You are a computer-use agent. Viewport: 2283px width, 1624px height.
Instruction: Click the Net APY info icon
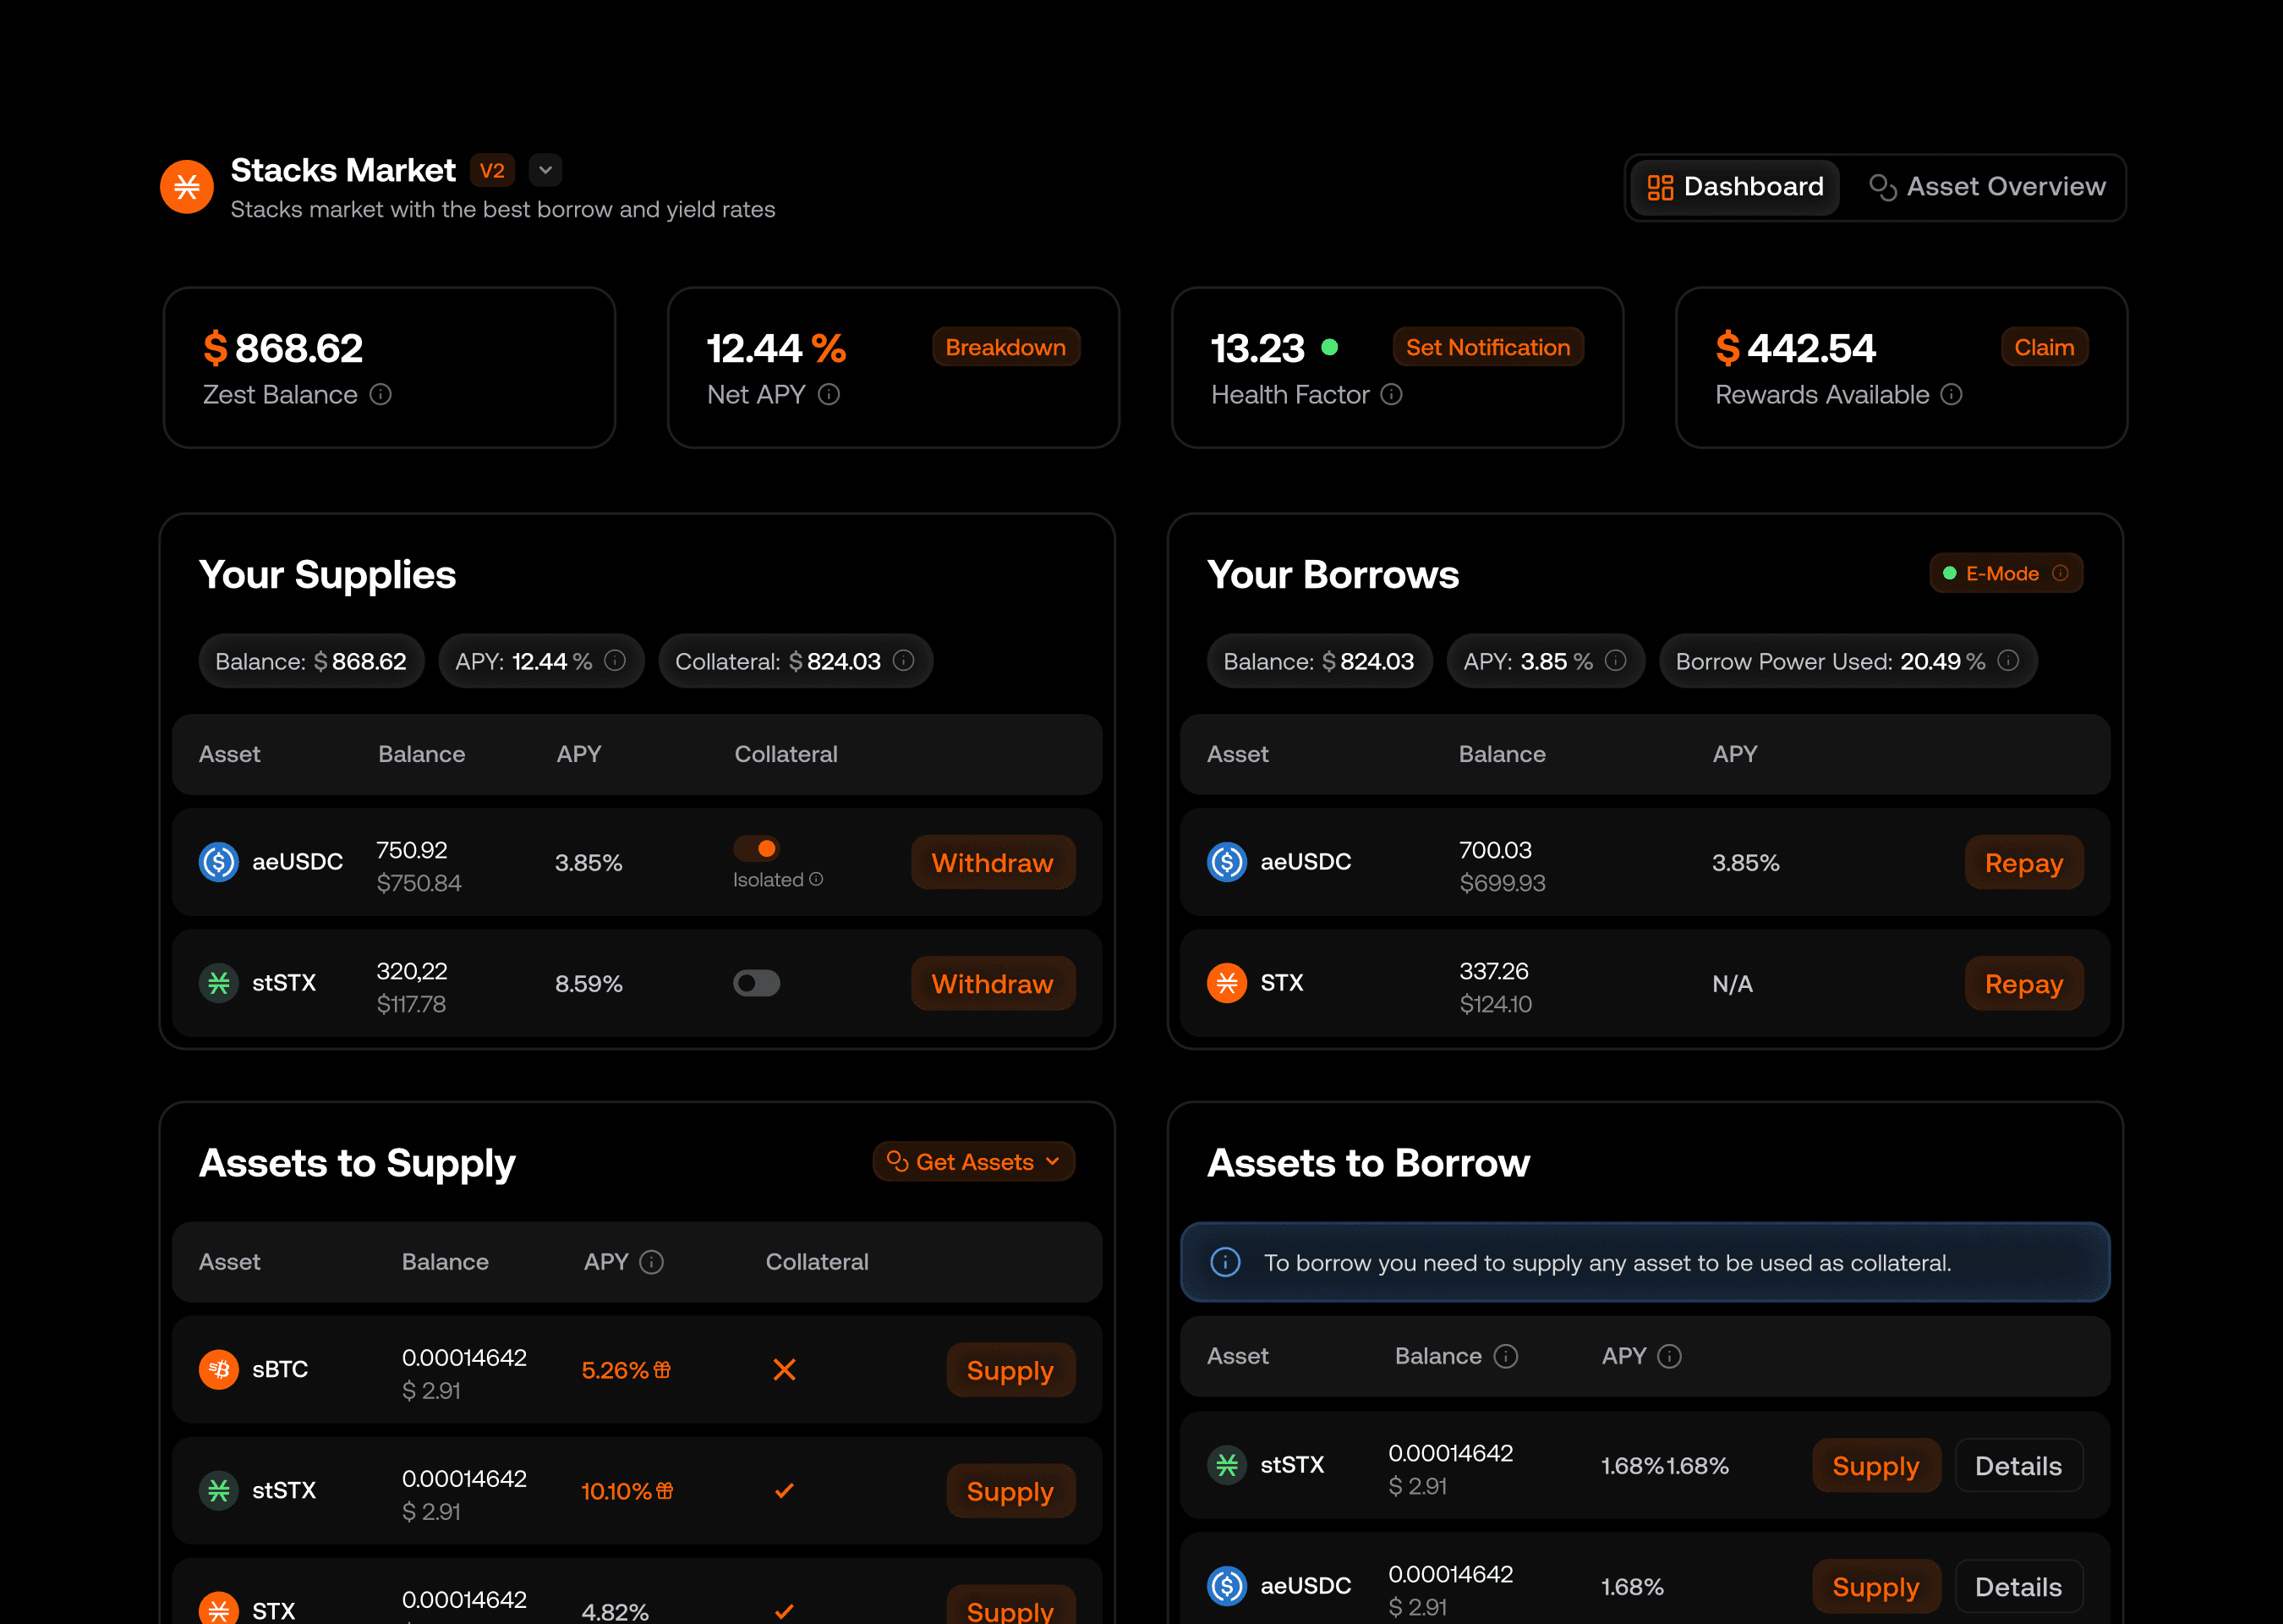829,395
